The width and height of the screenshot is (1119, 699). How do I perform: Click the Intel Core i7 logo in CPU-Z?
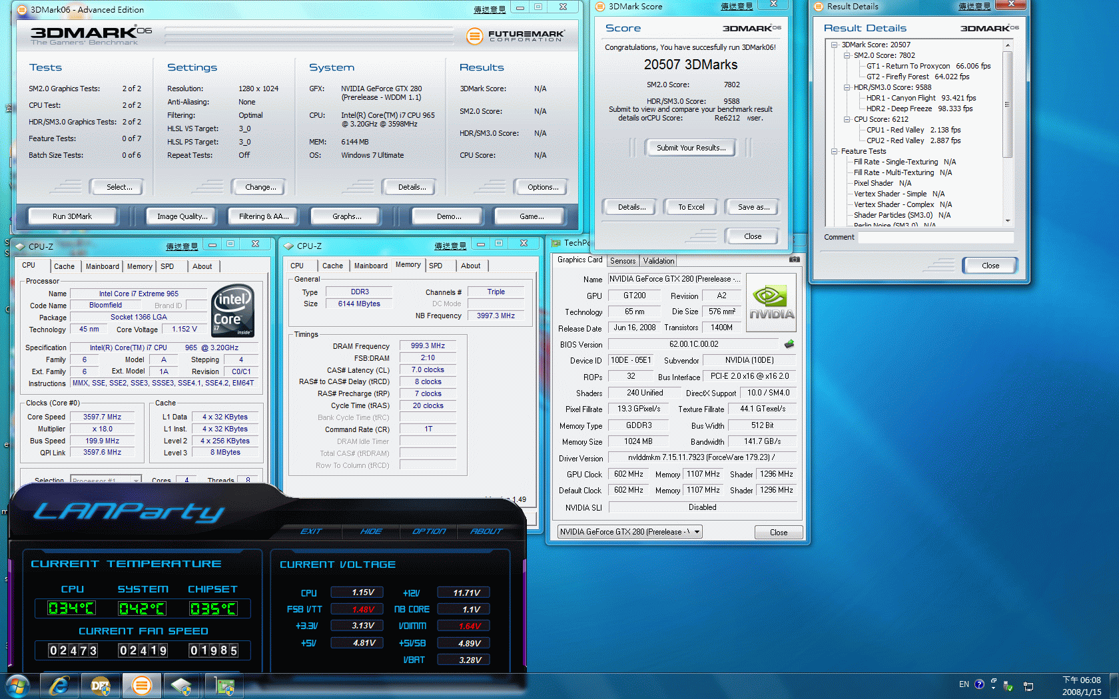pos(232,310)
